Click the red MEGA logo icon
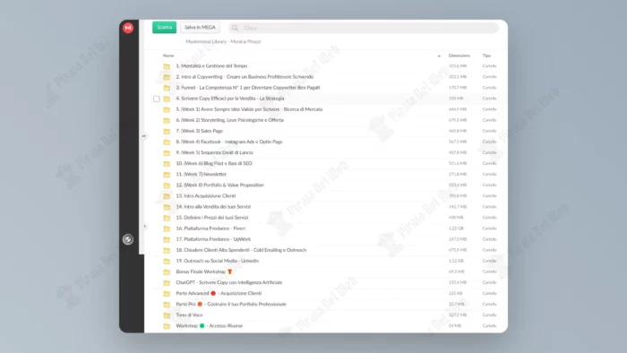627x353 pixels. [x=128, y=28]
